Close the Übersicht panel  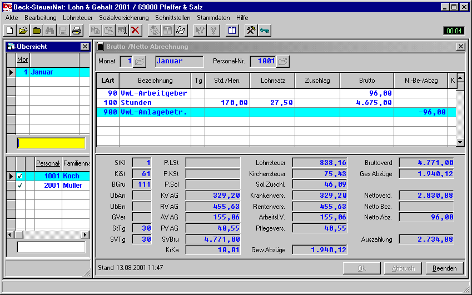pyautogui.click(x=85, y=47)
